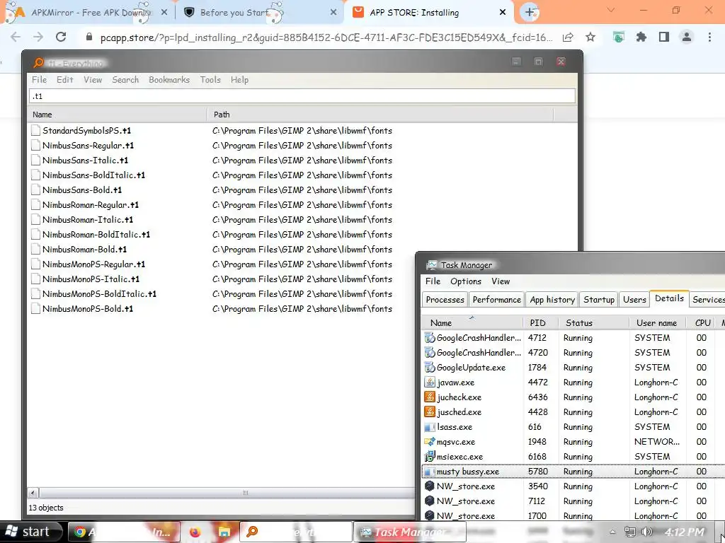Show hidden system tray icons

(612, 532)
